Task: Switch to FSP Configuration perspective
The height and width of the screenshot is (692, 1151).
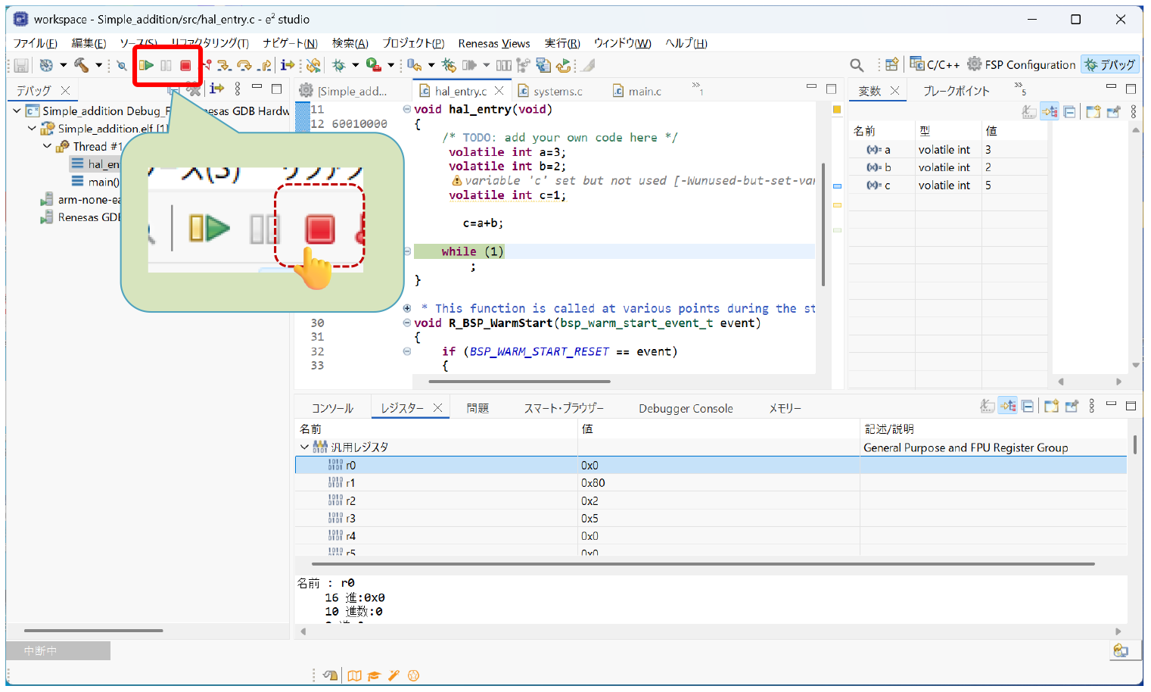Action: [x=1022, y=64]
